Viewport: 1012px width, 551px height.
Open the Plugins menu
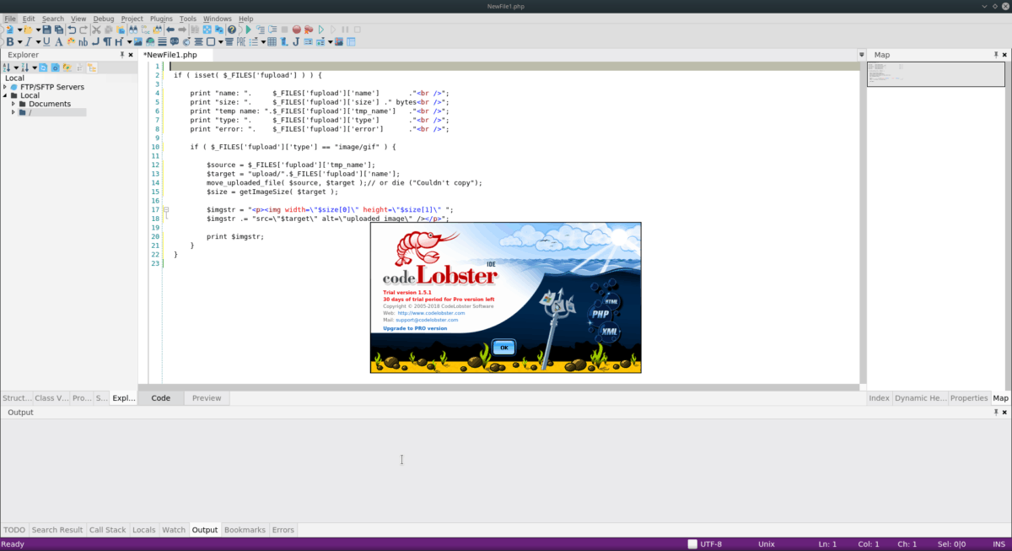[161, 18]
